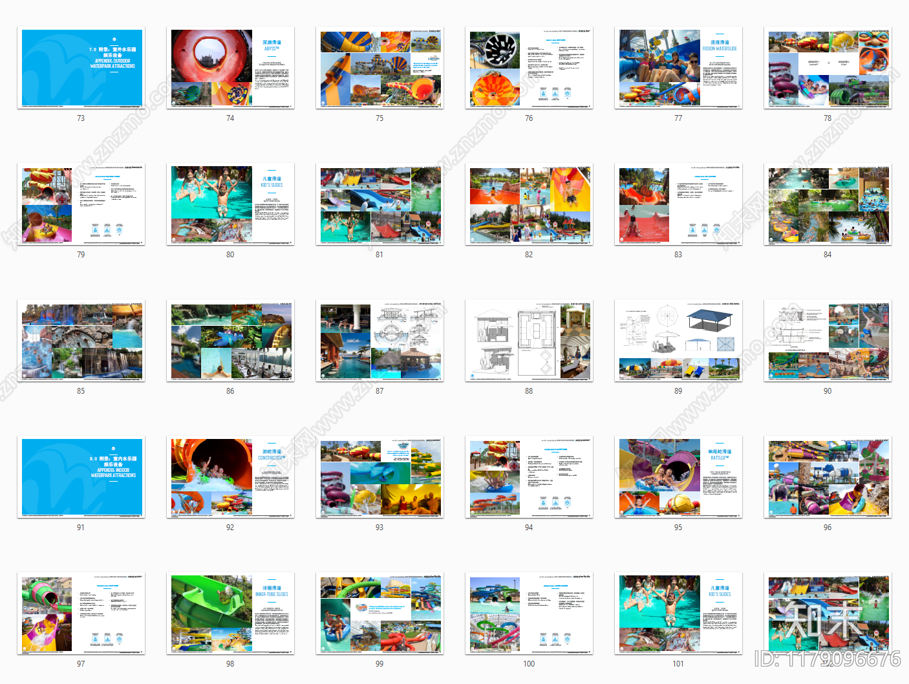Open page thumbnail 79

pos(81,204)
